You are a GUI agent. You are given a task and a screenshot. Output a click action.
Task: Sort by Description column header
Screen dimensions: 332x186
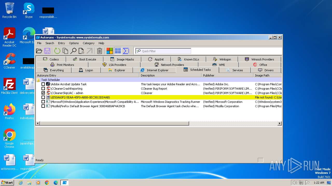pos(170,75)
